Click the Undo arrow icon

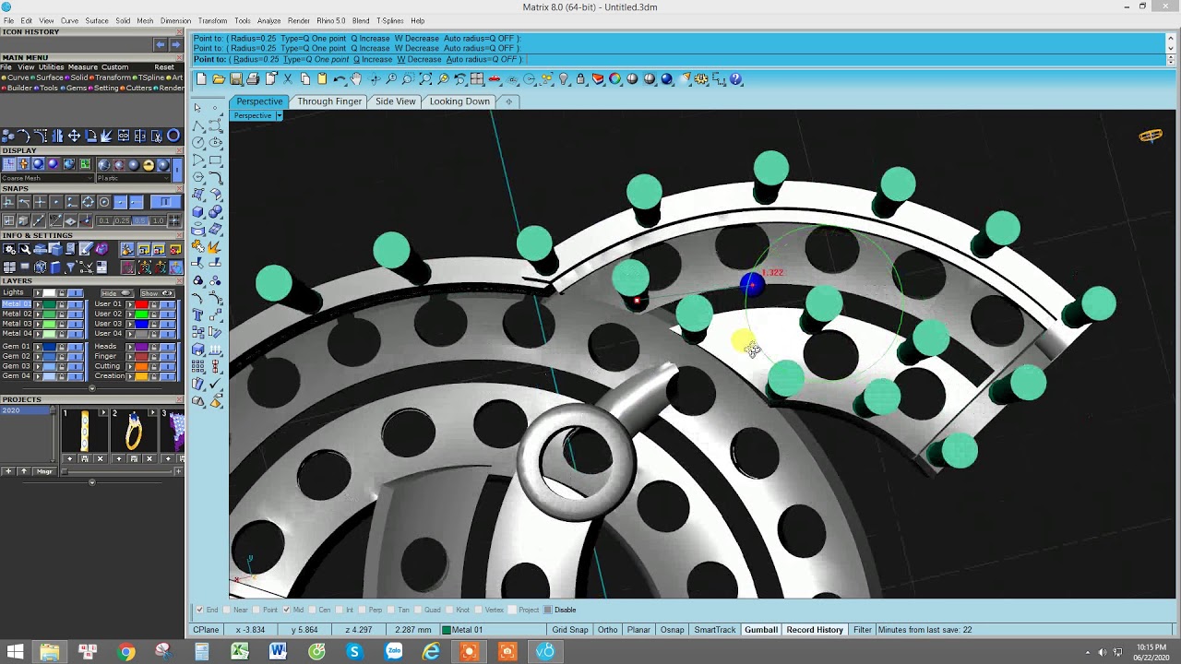coord(340,79)
